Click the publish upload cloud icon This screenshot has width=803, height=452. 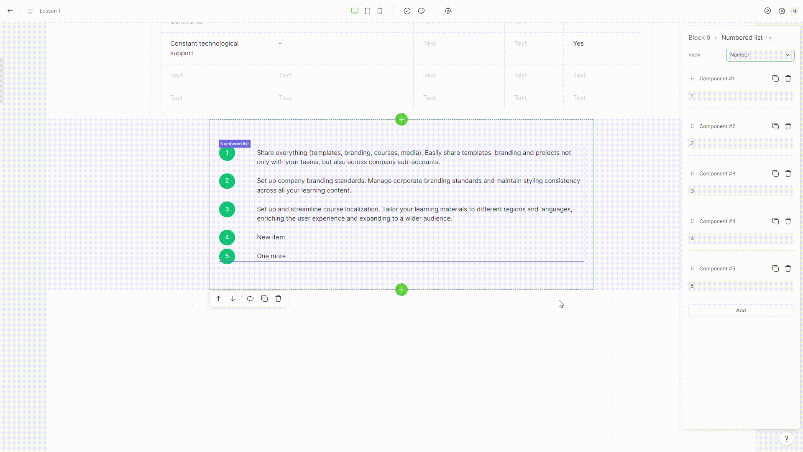point(448,11)
